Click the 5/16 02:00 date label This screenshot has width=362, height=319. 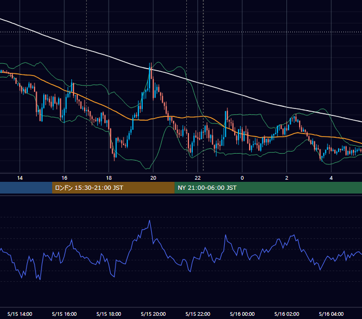click(287, 314)
